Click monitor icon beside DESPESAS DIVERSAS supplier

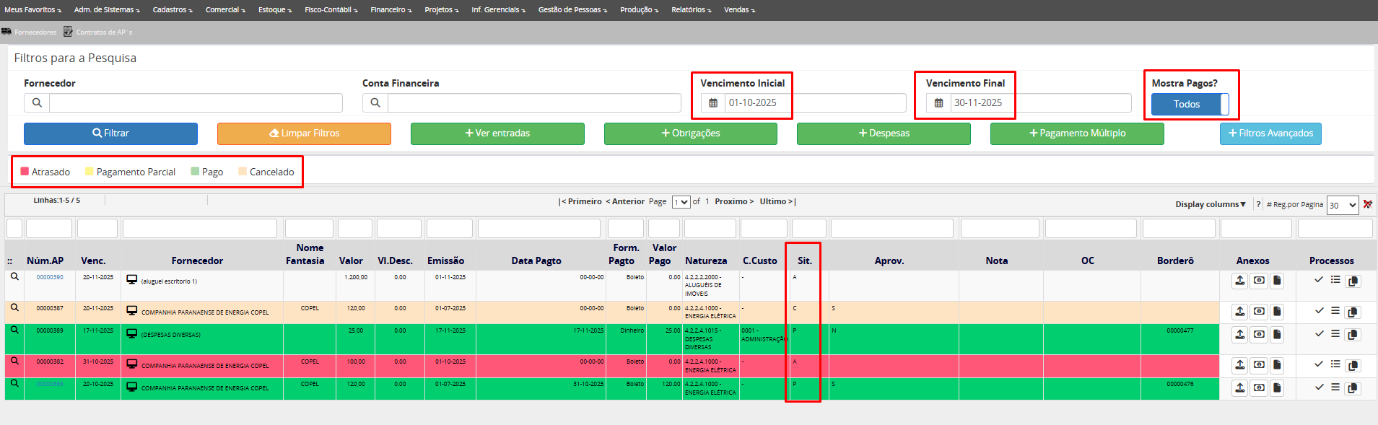[132, 334]
